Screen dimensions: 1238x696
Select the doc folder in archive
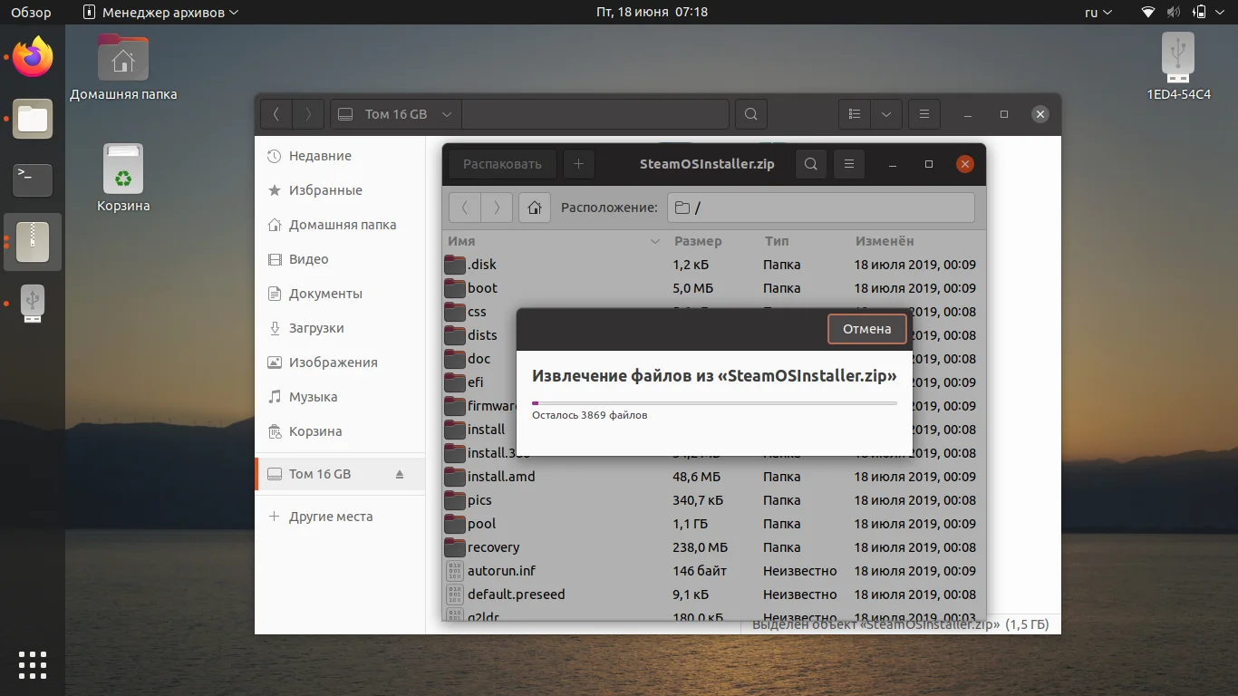pos(479,359)
